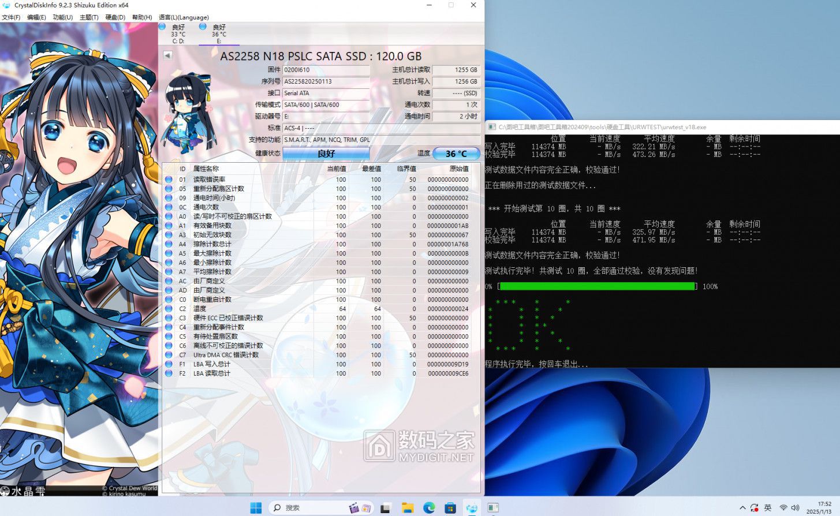
Task: Click the transfer mode field SATA/600
Action: click(x=326, y=104)
